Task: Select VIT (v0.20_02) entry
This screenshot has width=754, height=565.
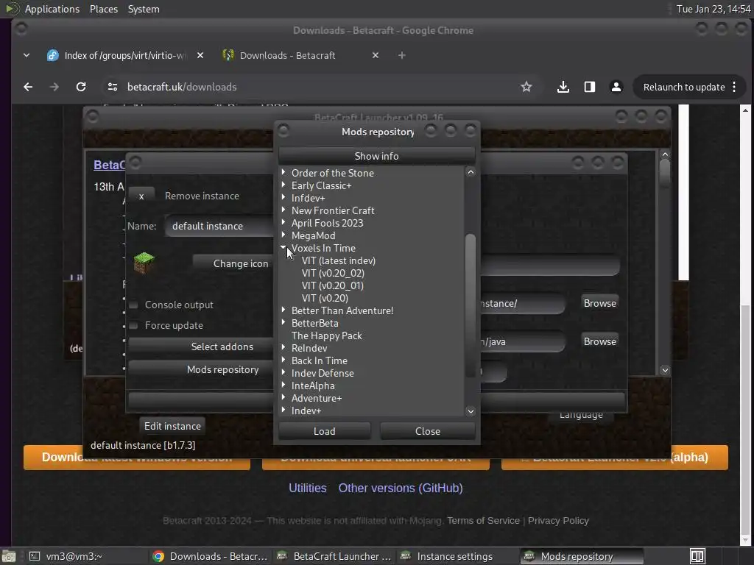Action: 333,274
